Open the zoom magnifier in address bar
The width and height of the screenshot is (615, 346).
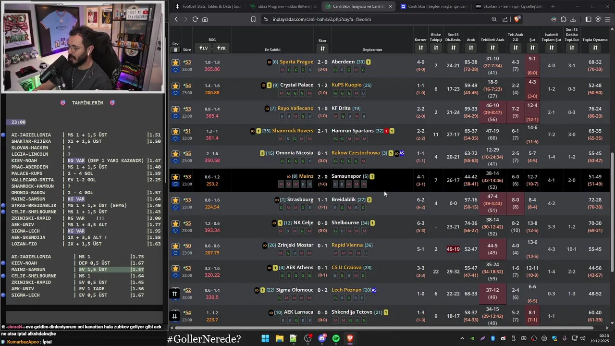click(x=494, y=19)
